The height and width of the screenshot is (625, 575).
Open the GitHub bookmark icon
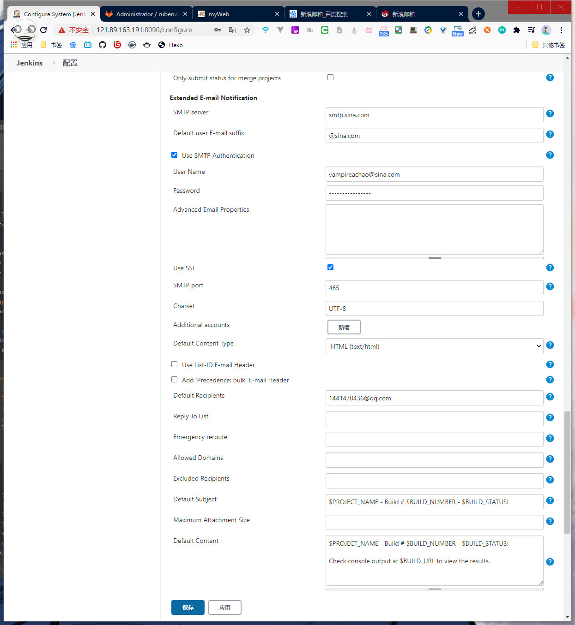coord(103,45)
